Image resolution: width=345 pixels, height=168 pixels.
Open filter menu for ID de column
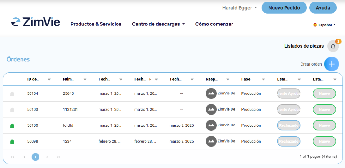pyautogui.click(x=49, y=79)
